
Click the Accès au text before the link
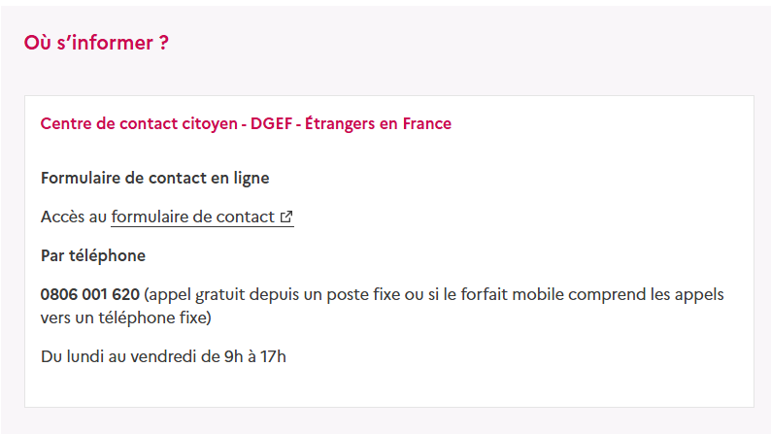74,217
